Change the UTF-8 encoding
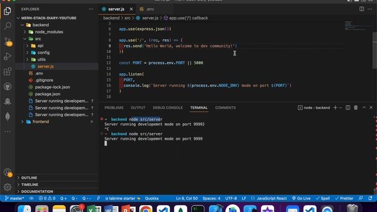 click(231, 198)
